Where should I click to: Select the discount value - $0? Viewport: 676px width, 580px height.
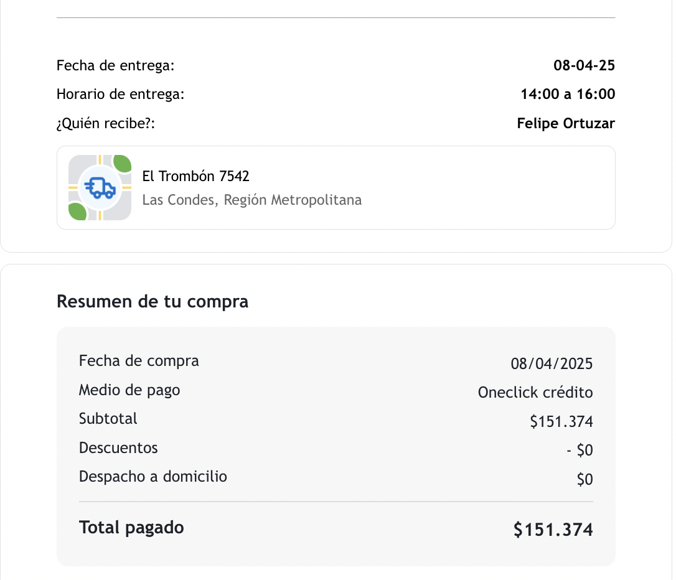[x=579, y=450]
